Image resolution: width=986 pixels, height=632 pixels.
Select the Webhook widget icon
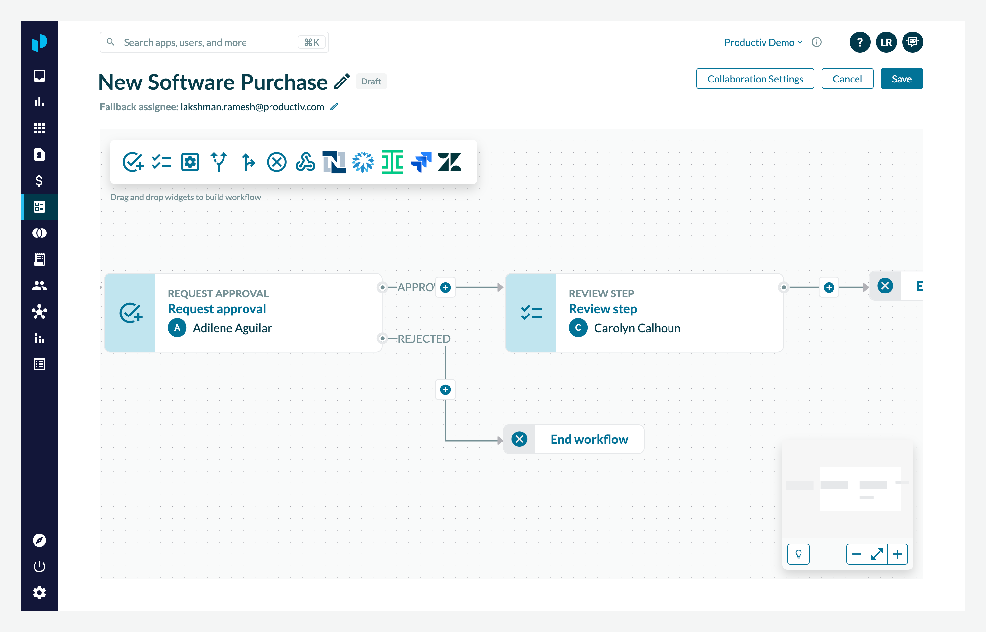[305, 162]
